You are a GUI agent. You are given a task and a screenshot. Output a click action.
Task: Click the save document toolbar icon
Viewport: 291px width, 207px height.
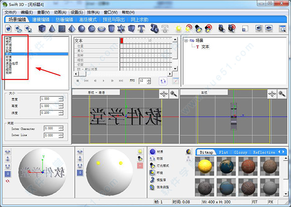(x=28, y=29)
